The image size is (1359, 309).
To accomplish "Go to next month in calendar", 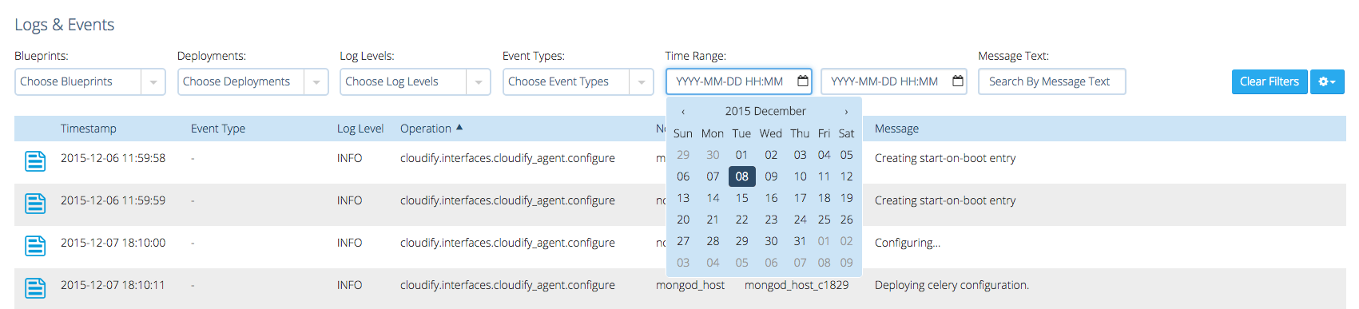I will [x=846, y=112].
